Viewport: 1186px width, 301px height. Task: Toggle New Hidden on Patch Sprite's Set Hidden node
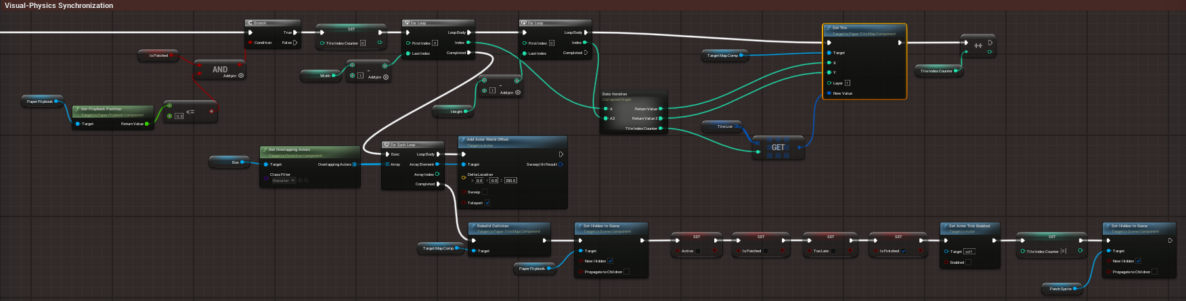pos(1138,261)
